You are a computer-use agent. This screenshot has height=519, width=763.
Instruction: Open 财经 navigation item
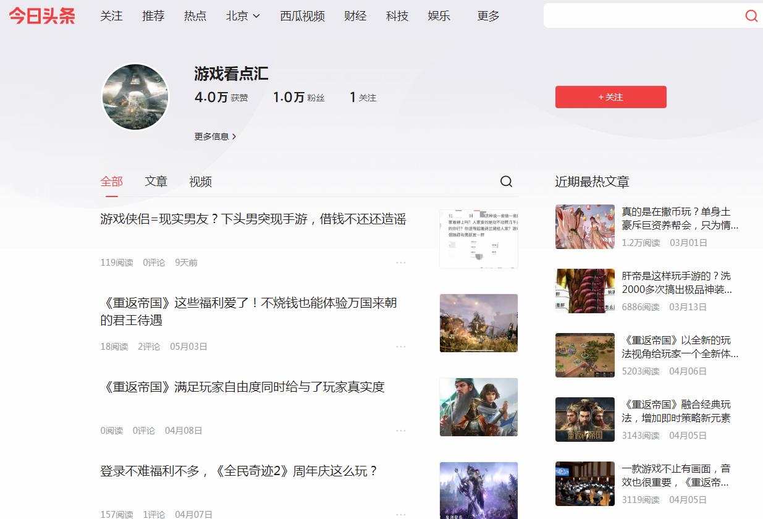(355, 16)
